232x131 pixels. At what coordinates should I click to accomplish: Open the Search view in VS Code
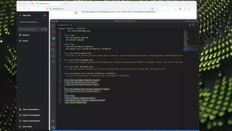(x=53, y=32)
